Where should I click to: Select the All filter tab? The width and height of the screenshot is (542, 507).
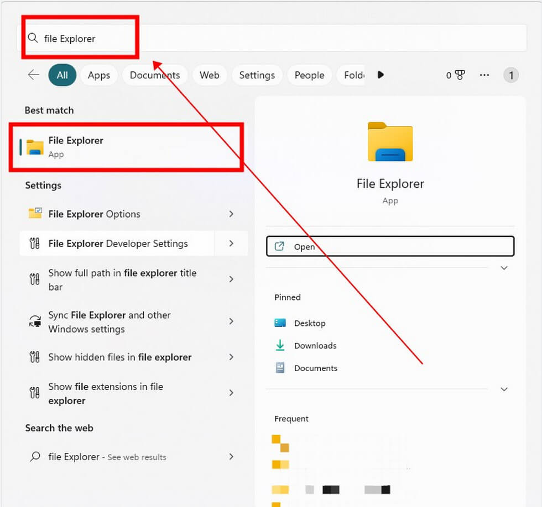tap(62, 75)
